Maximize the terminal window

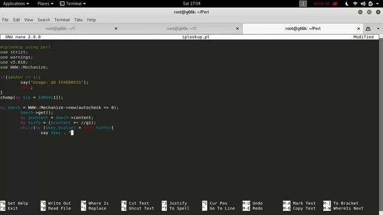[x=369, y=12]
